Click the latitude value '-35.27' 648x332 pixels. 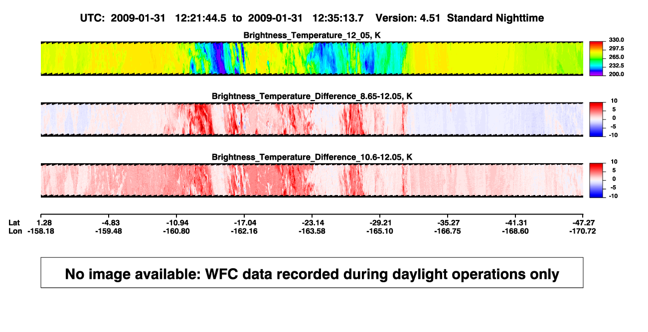point(447,222)
